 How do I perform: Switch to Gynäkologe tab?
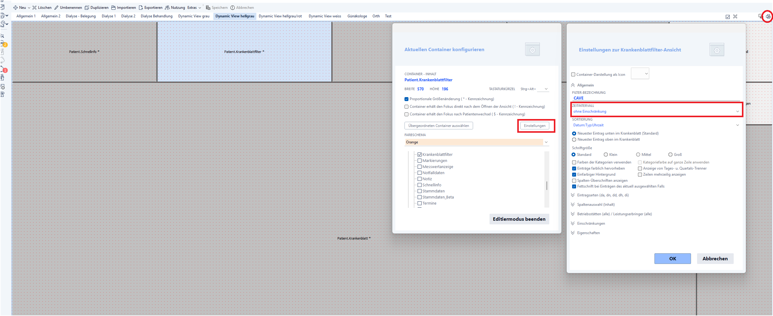tap(357, 16)
